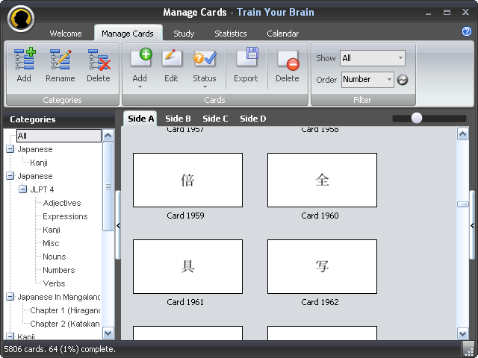Image resolution: width=478 pixels, height=358 pixels.
Task: Collapse the categories panel with left arrow
Action: coord(118,225)
